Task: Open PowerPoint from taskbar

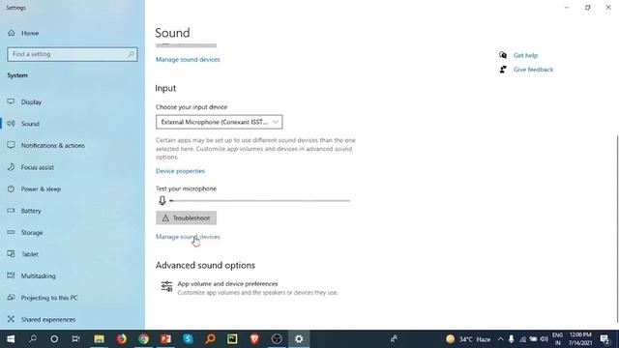Action: pyautogui.click(x=165, y=339)
